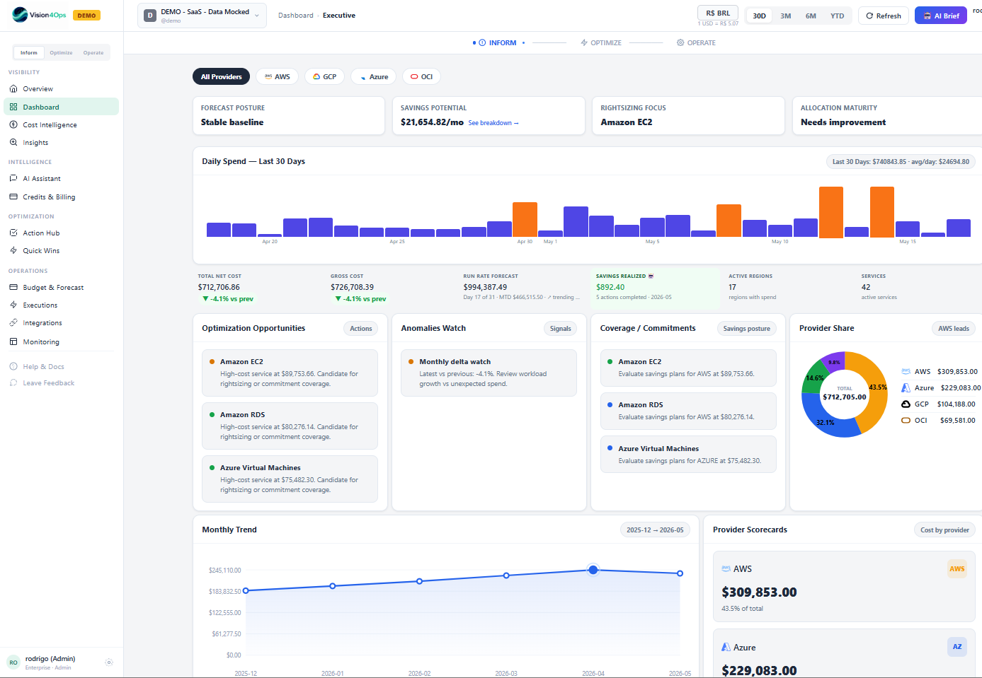
Task: Click the info icon next to INFORM
Action: point(482,43)
